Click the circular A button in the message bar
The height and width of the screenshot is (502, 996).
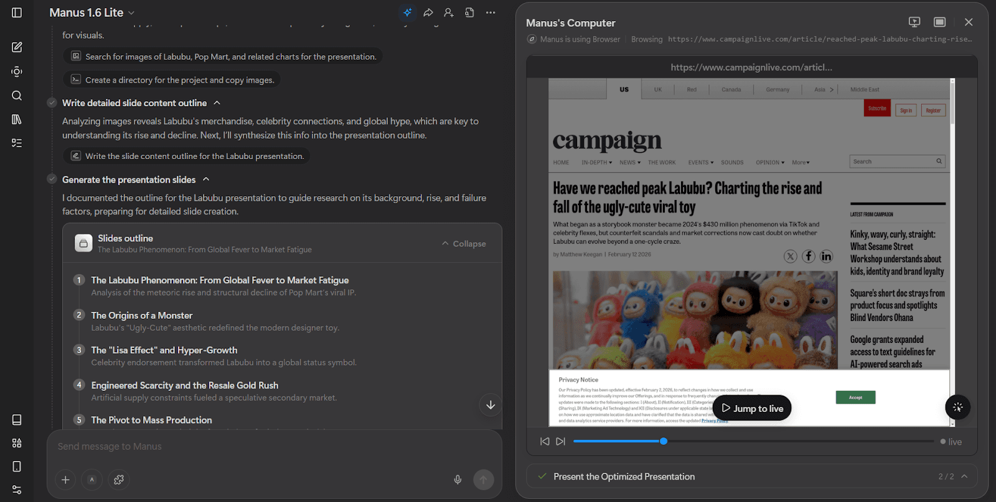pyautogui.click(x=92, y=480)
